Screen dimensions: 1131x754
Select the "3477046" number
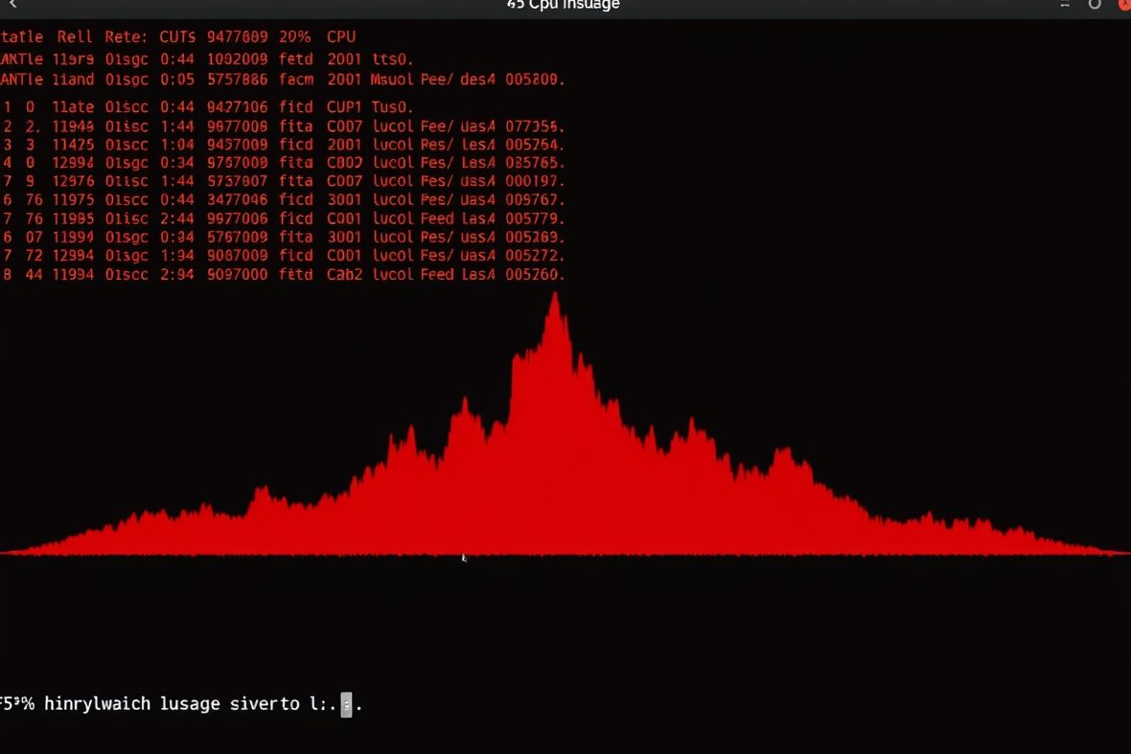[238, 199]
